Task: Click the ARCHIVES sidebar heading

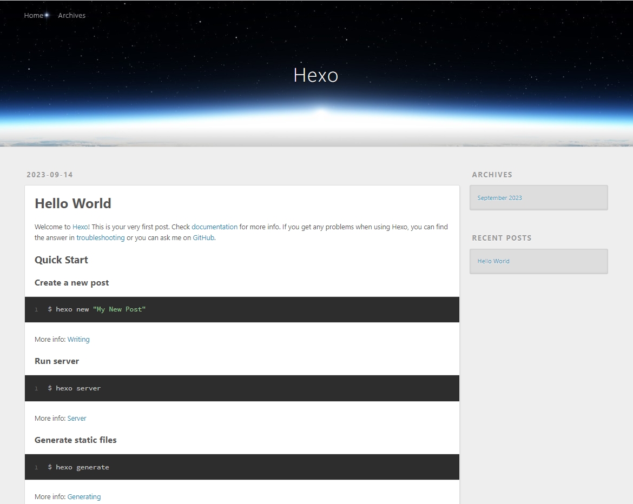Action: (x=492, y=175)
